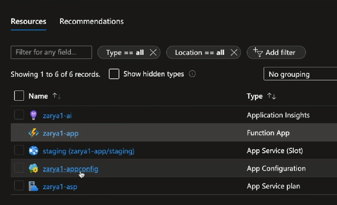Sort by Name using the arrows icon
The height and width of the screenshot is (205, 337).
pyautogui.click(x=57, y=96)
